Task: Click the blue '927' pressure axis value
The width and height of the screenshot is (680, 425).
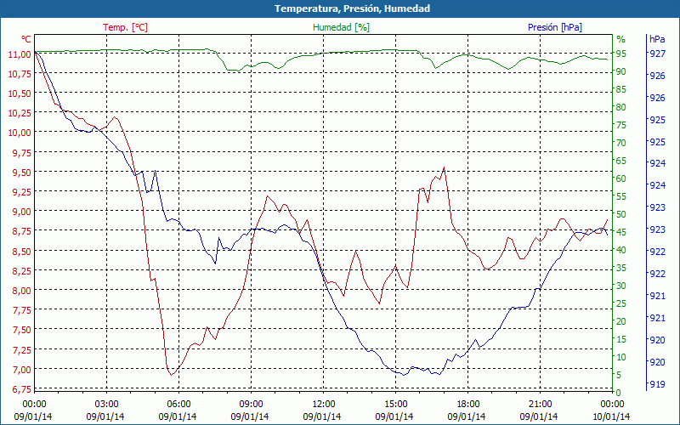Action: pos(657,54)
